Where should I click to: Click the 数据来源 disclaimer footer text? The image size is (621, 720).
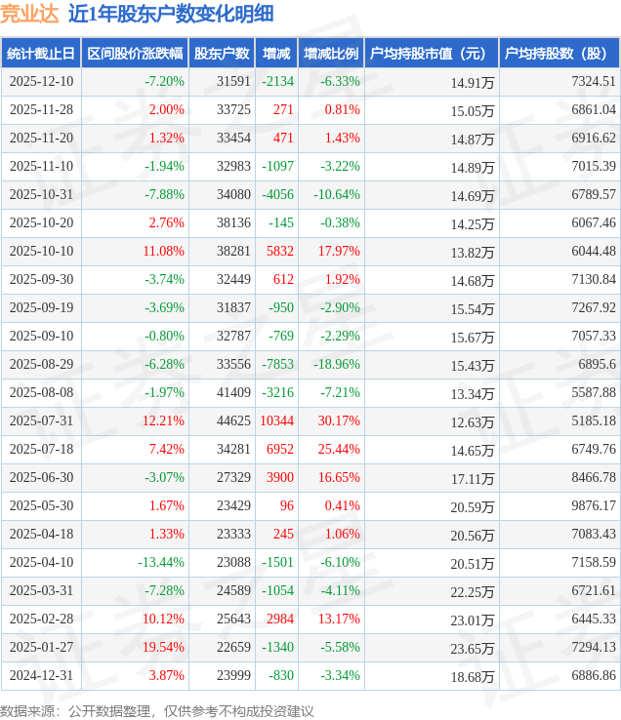(x=157, y=710)
